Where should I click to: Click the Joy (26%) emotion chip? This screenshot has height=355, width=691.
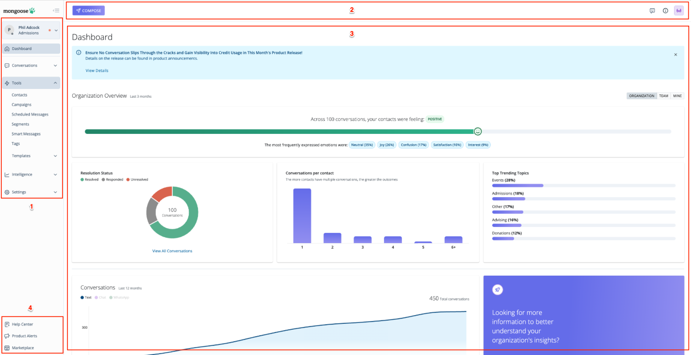(387, 145)
